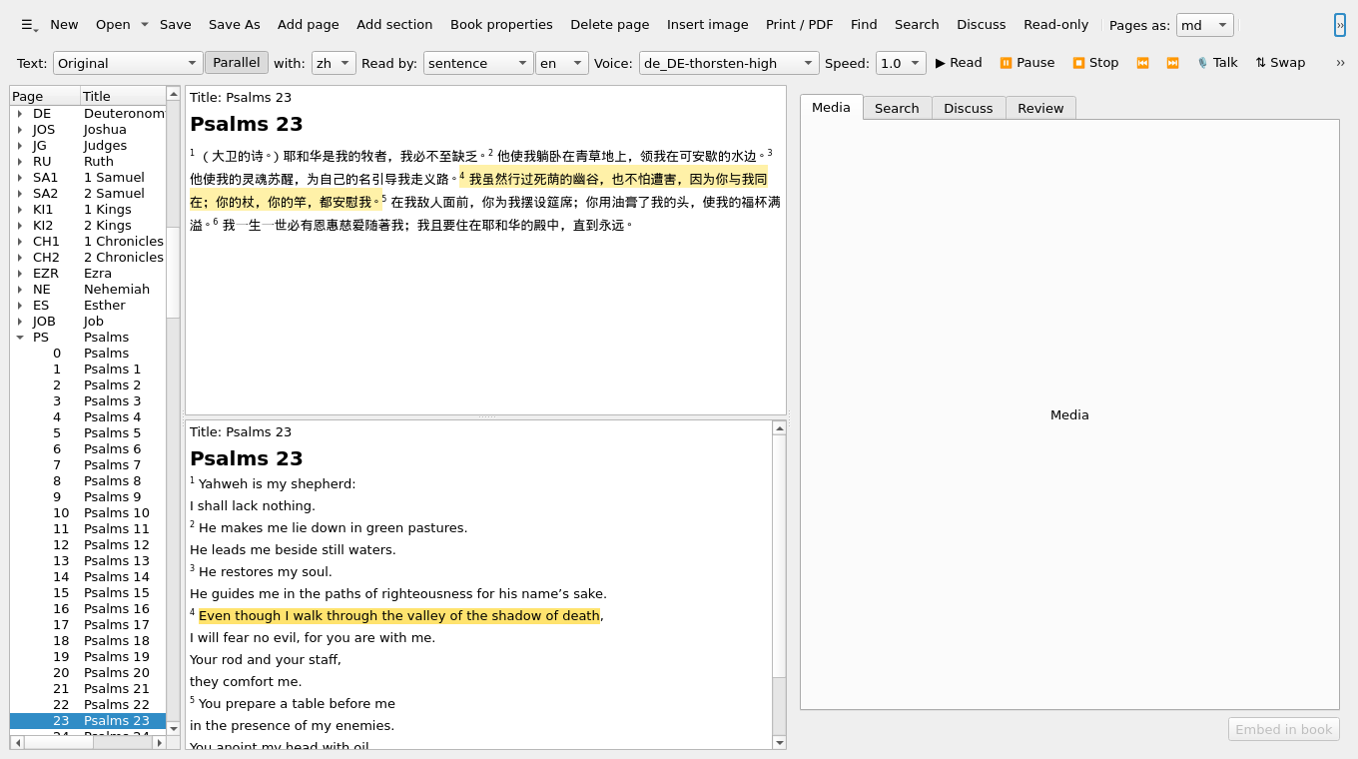1358x759 pixels.
Task: Swap the text languages
Action: (1280, 63)
